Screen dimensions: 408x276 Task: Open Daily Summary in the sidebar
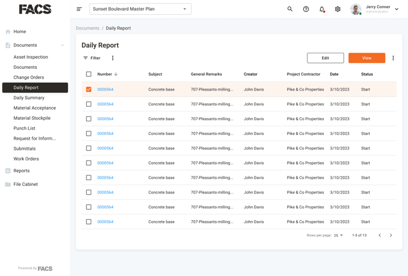pyautogui.click(x=29, y=98)
